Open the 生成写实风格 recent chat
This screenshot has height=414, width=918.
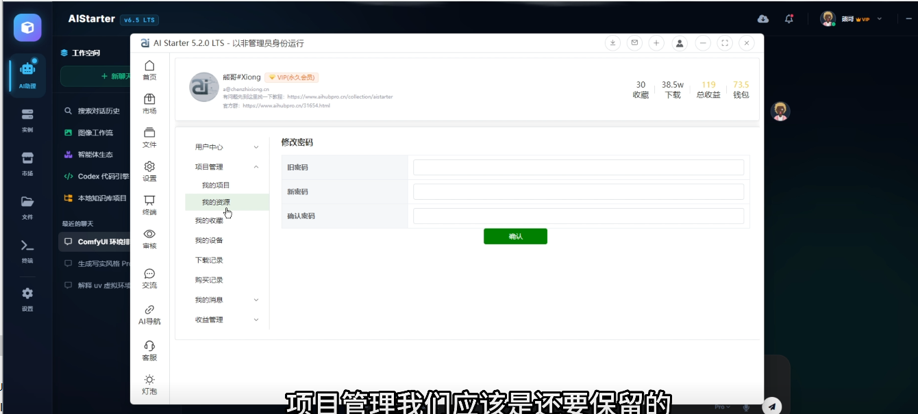point(96,263)
